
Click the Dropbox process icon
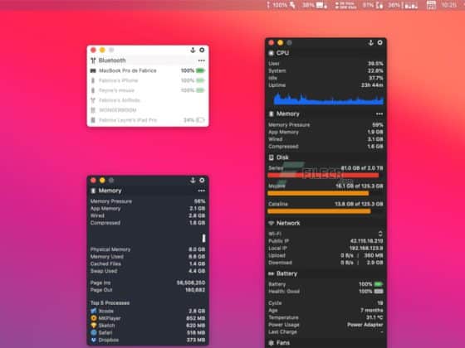click(x=94, y=340)
